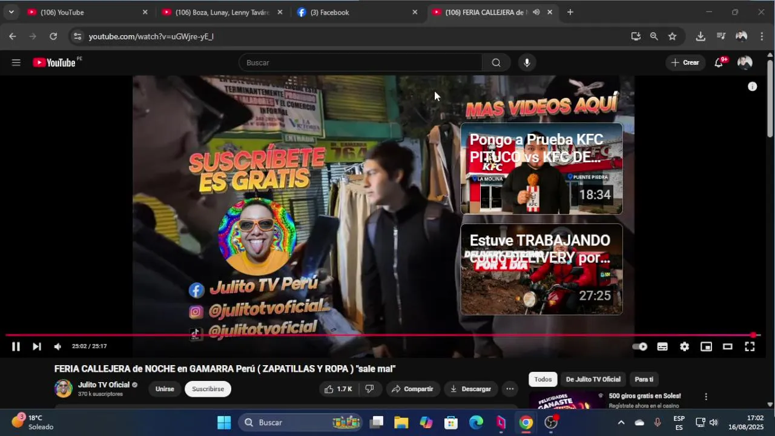Open a new browser tab
The image size is (775, 436).
point(570,12)
